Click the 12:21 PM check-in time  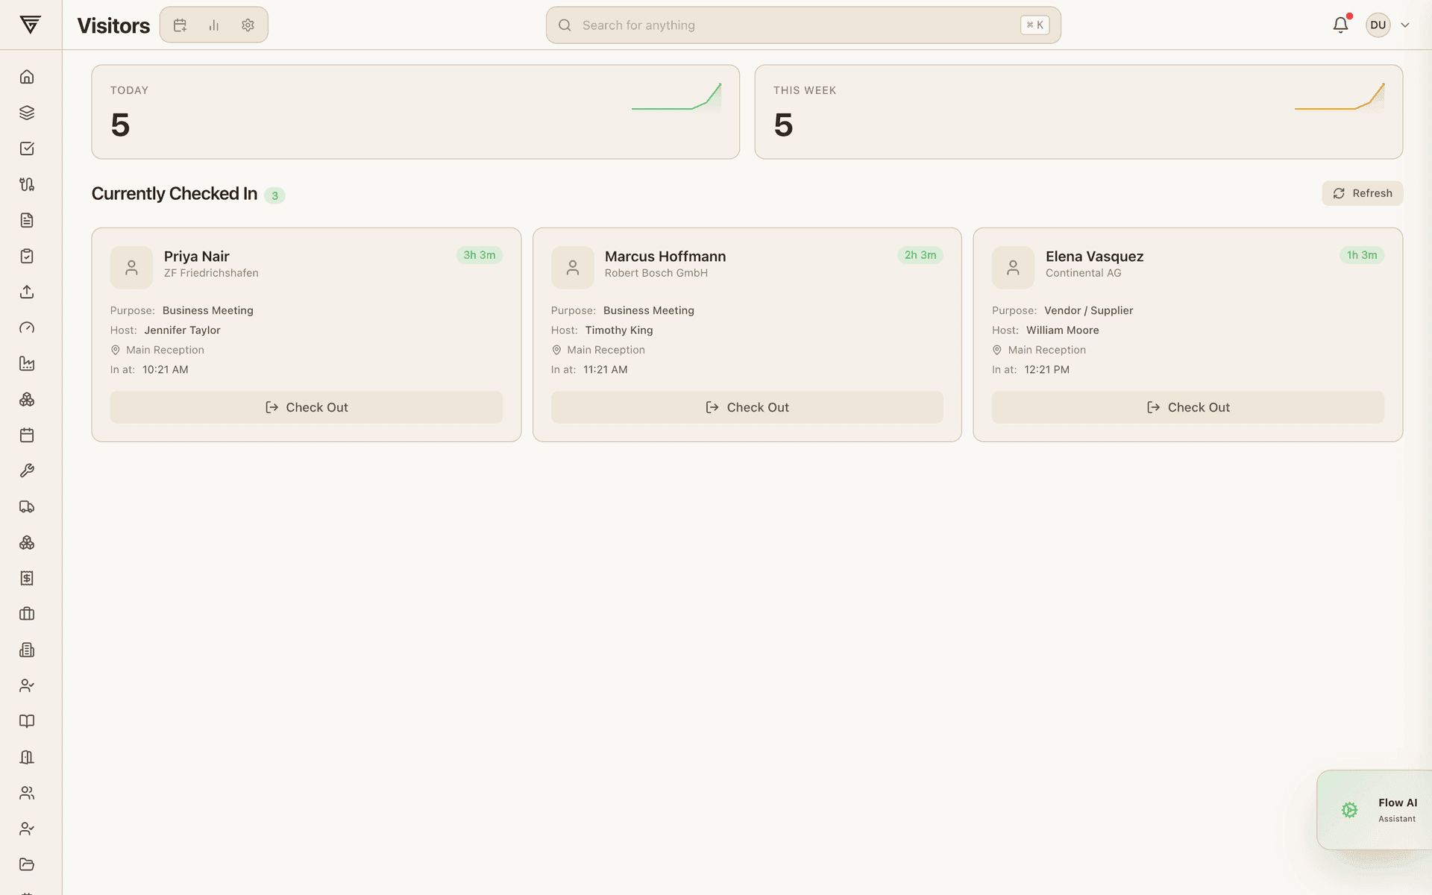(1046, 369)
